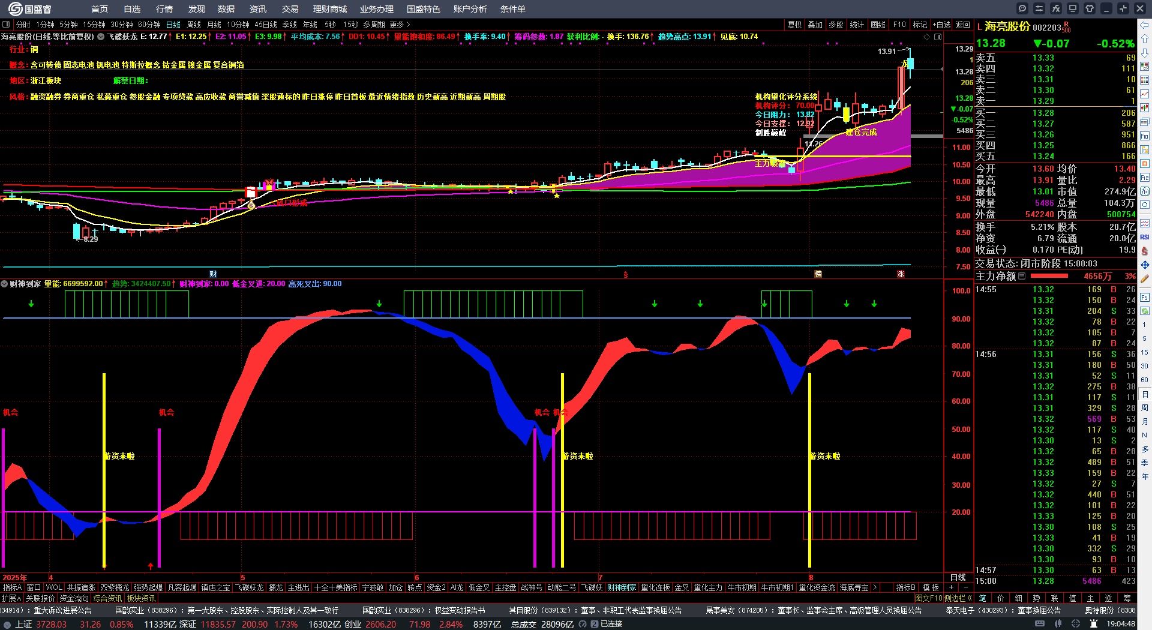Screen dimensions: 1152x630
Task: Select the 筹 chip distribution tab
Action: tap(1127, 598)
